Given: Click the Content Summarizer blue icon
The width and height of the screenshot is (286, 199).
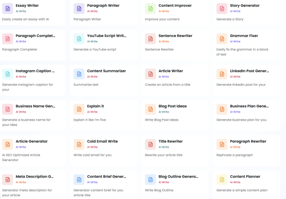Looking at the screenshot, I should [79, 74].
